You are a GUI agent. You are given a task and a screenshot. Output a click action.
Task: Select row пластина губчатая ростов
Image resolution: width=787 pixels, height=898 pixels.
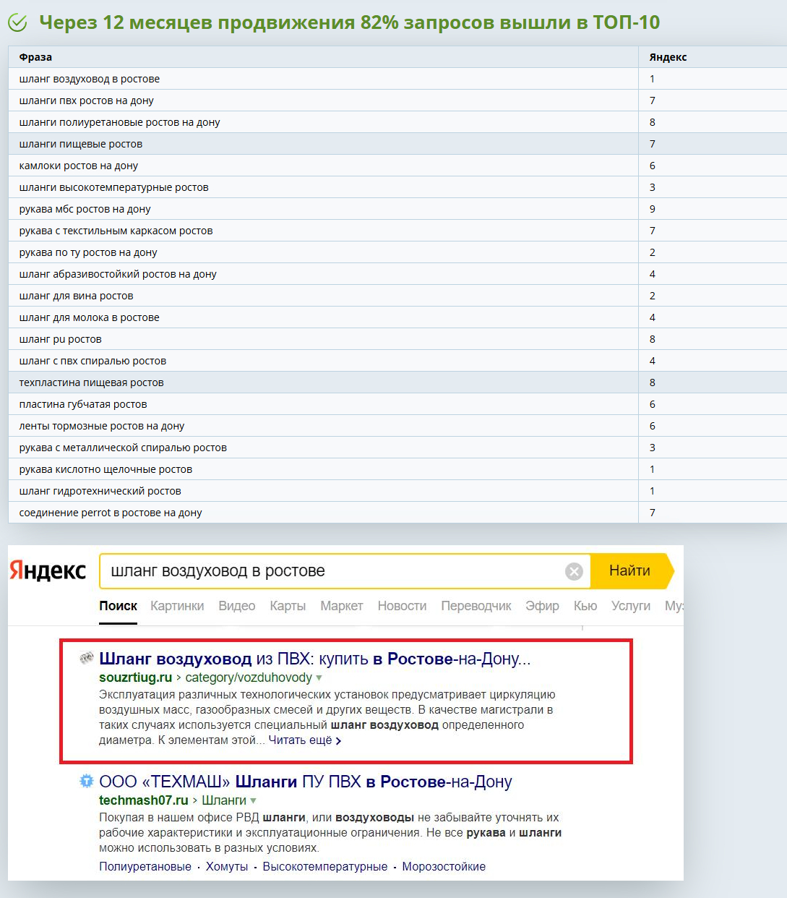[x=397, y=404]
